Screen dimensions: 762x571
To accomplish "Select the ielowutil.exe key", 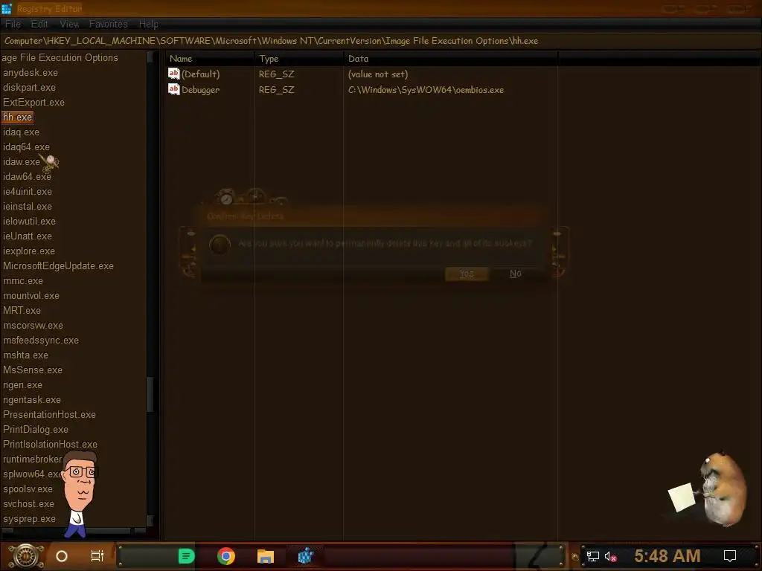I will pos(29,222).
